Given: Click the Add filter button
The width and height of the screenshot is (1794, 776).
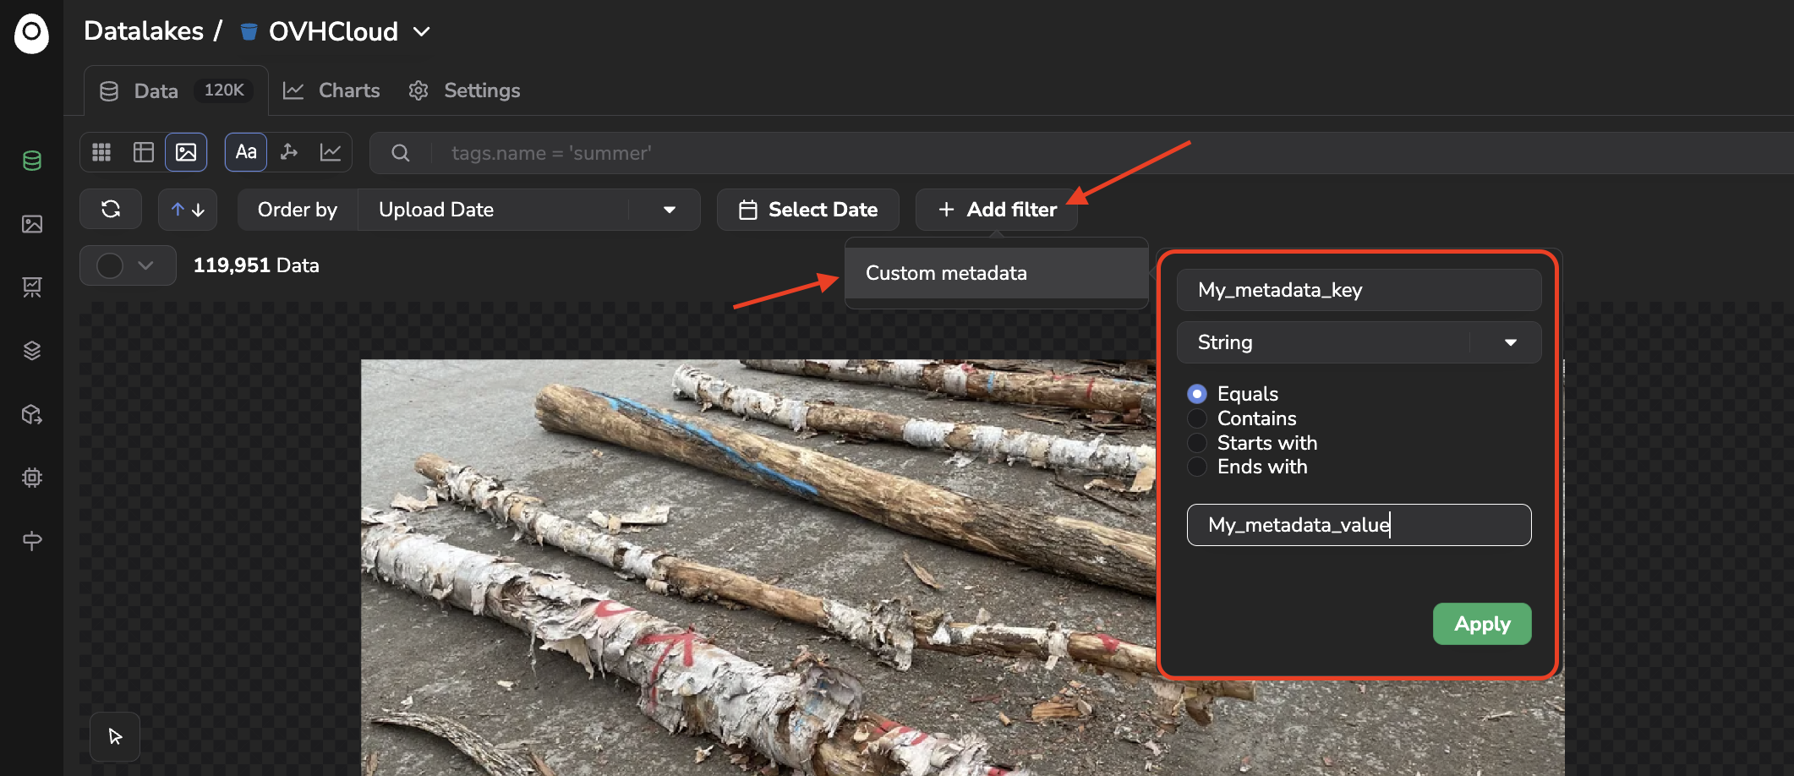Looking at the screenshot, I should [x=997, y=210].
